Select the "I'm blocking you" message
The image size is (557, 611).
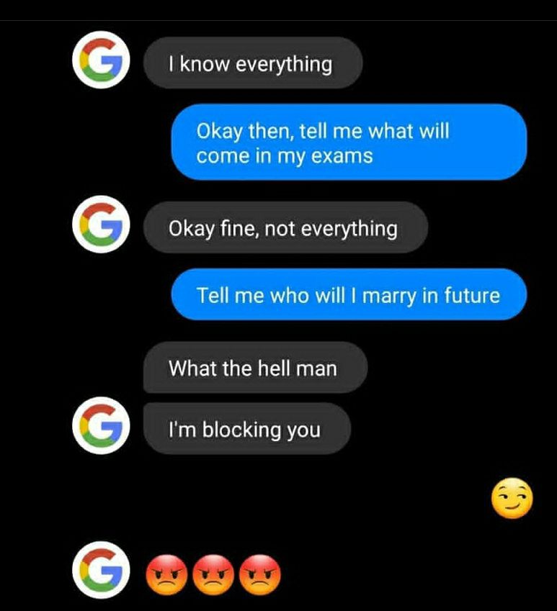coord(247,429)
